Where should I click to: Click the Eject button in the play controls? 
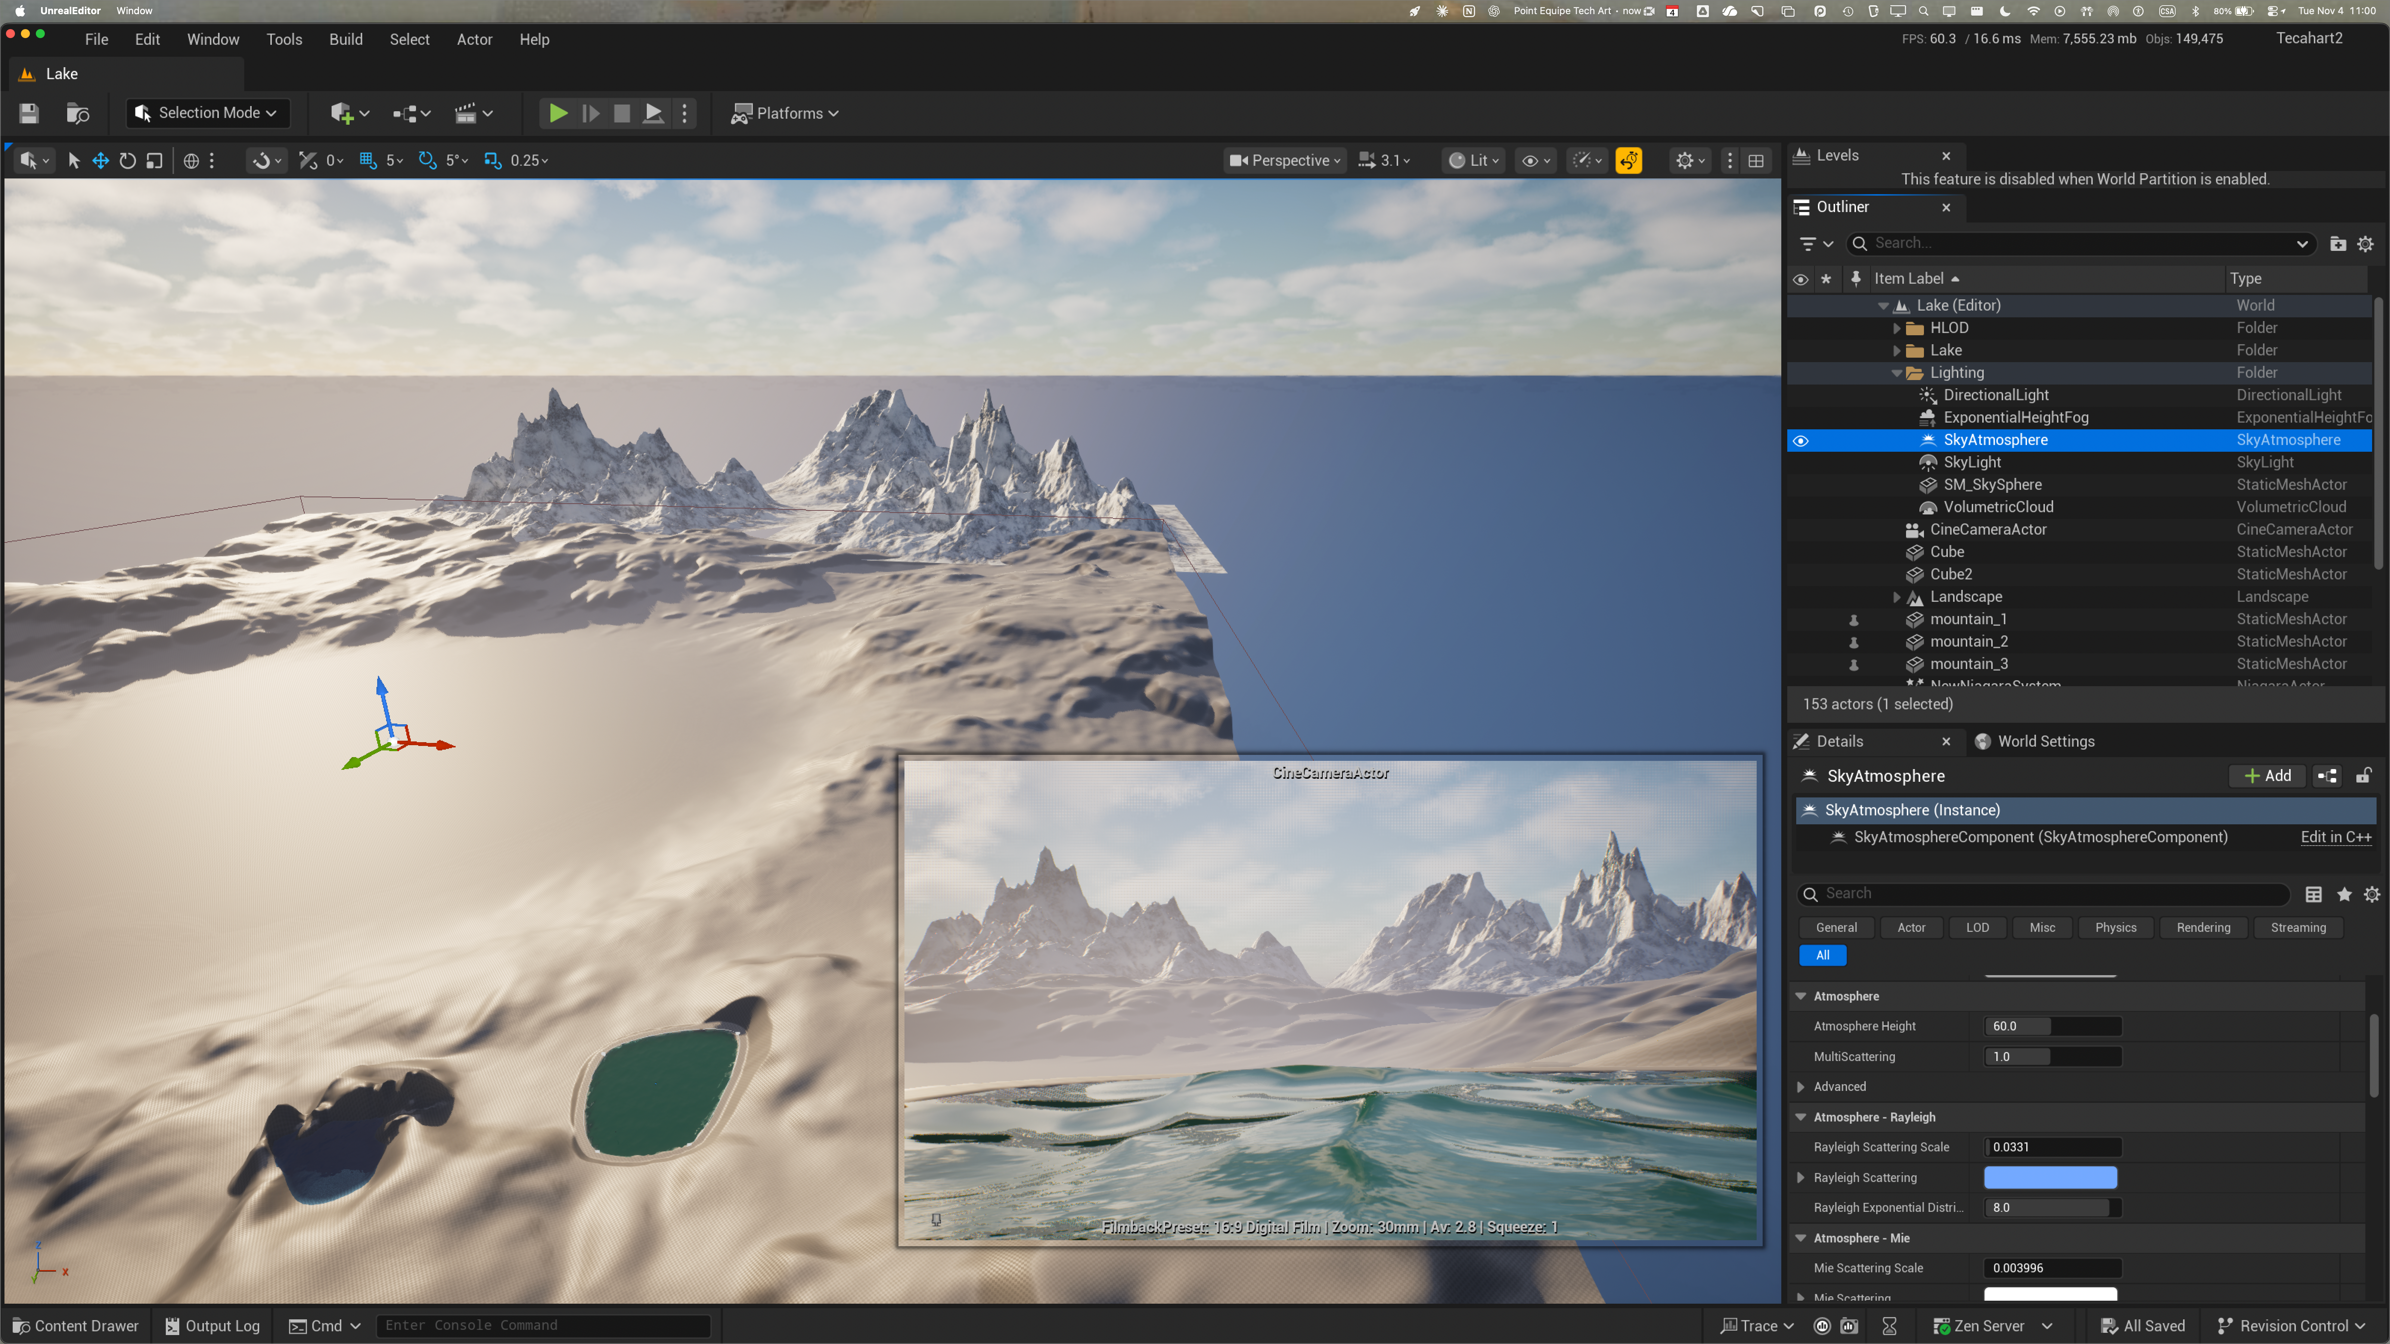click(x=653, y=113)
